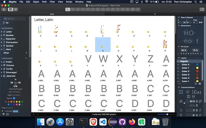Hide the Color 0 layer

tap(178, 75)
